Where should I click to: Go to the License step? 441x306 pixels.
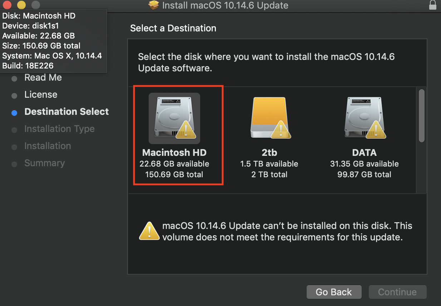41,95
